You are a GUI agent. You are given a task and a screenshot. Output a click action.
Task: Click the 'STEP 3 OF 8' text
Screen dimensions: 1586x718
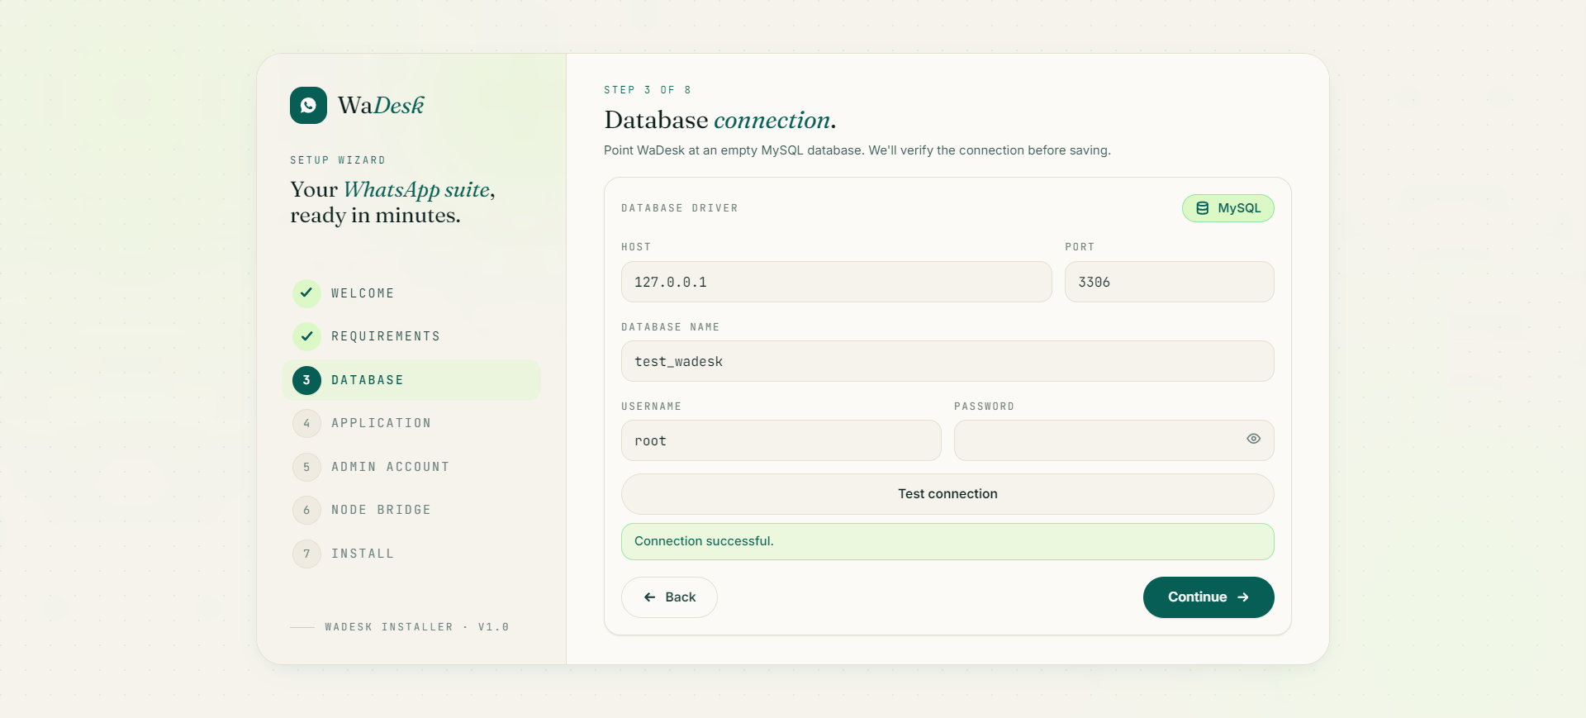648,90
